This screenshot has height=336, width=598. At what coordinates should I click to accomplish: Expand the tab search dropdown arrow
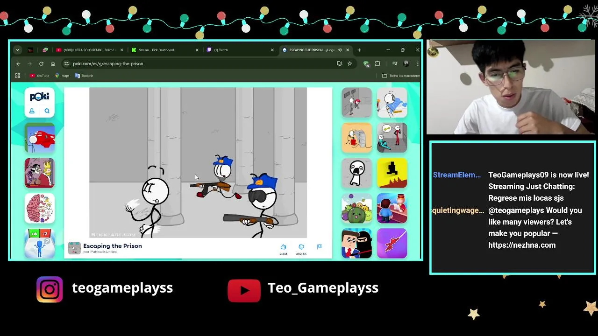17,50
